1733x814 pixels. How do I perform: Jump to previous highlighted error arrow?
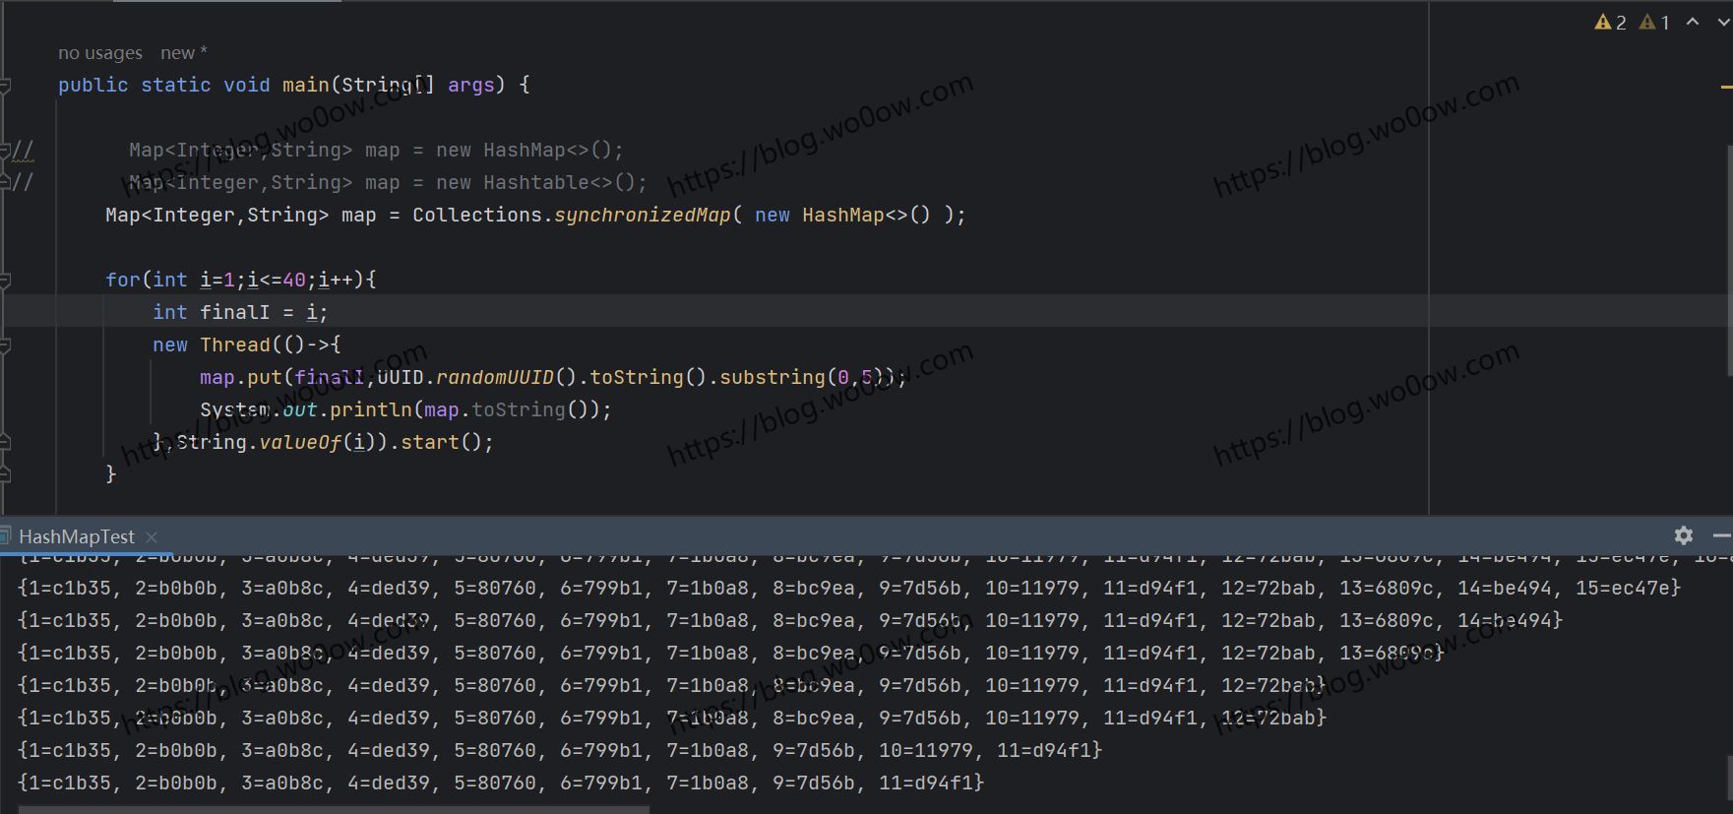pos(1693,22)
